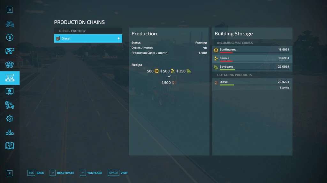Select the production chains sidebar tab
327x183 pixels.
point(10,78)
